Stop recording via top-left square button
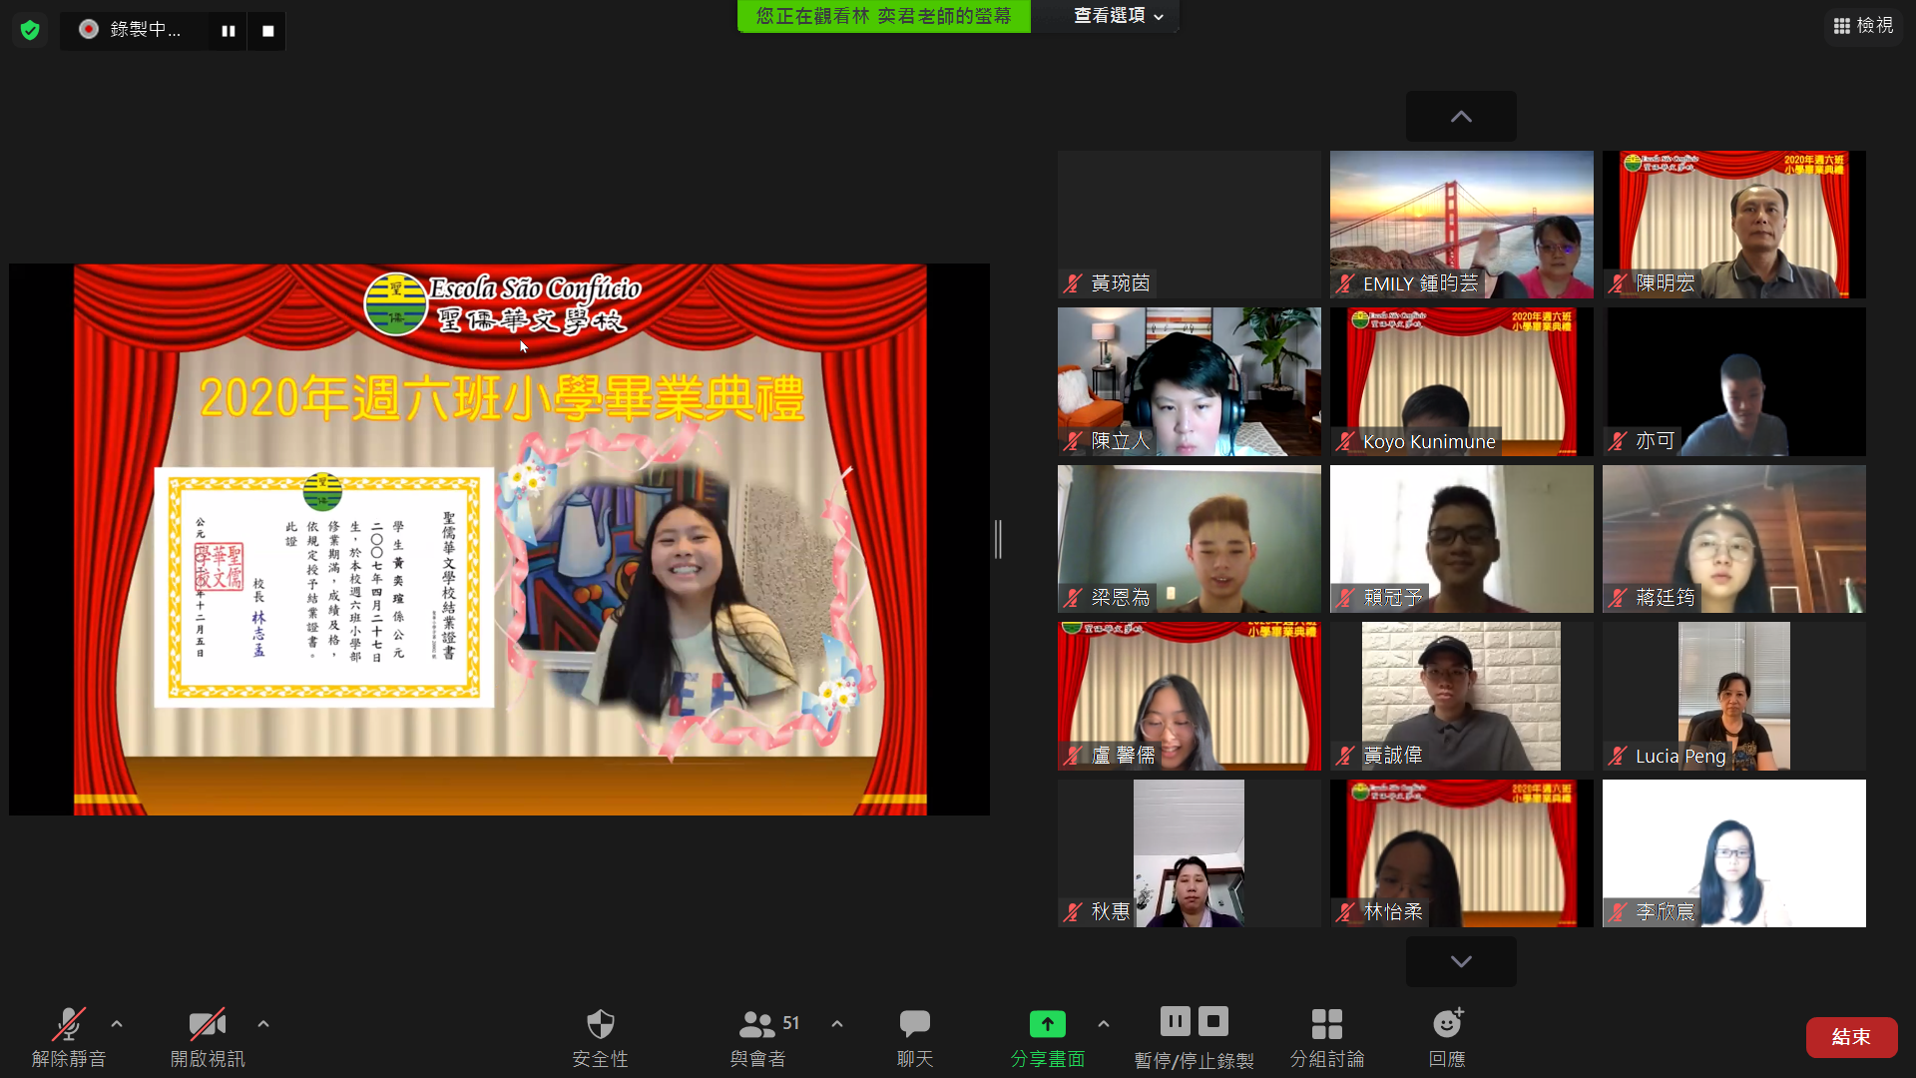The height and width of the screenshot is (1078, 1916). click(267, 31)
